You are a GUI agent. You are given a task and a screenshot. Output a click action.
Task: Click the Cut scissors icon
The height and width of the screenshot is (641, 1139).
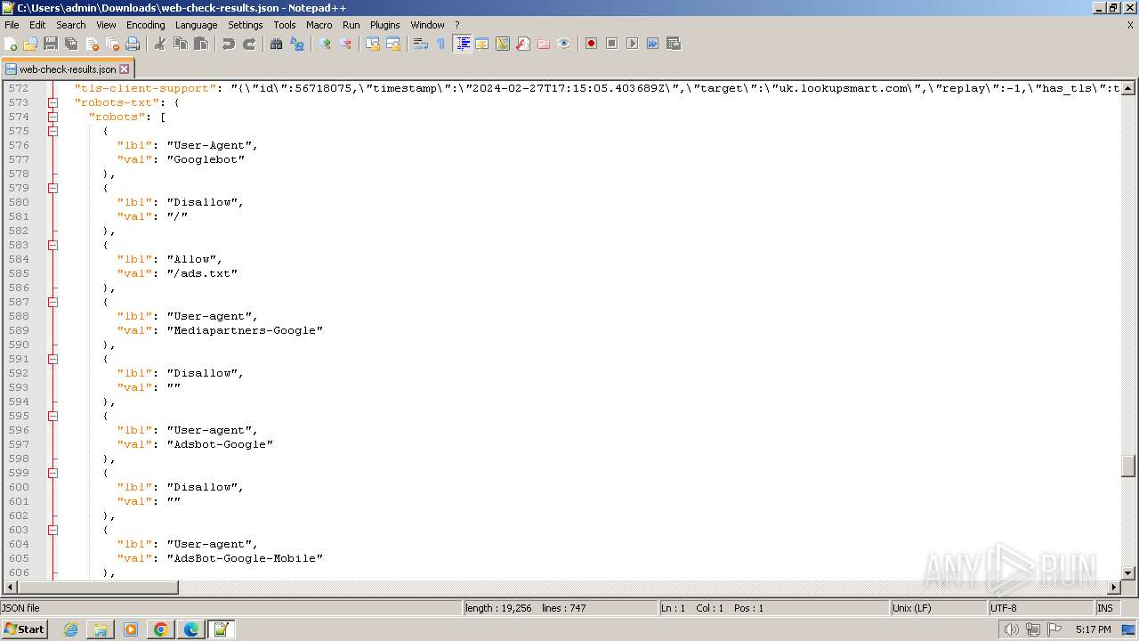160,44
